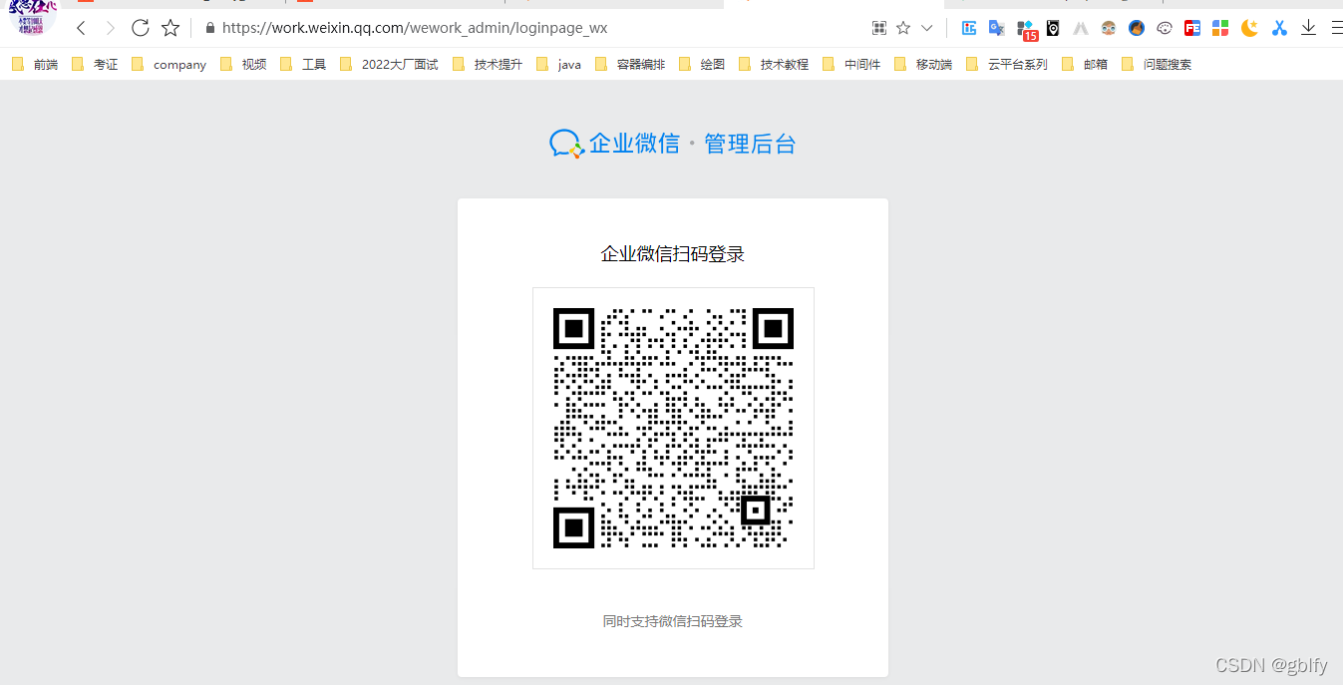This screenshot has height=685, width=1343.
Task: Open the downloads arrow icon
Action: point(1309,28)
